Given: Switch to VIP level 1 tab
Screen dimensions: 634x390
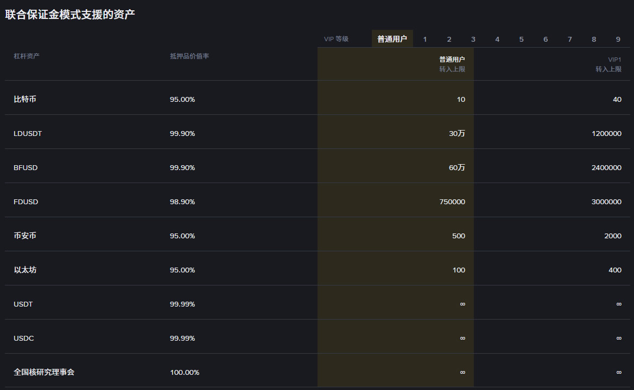Looking at the screenshot, I should [425, 39].
